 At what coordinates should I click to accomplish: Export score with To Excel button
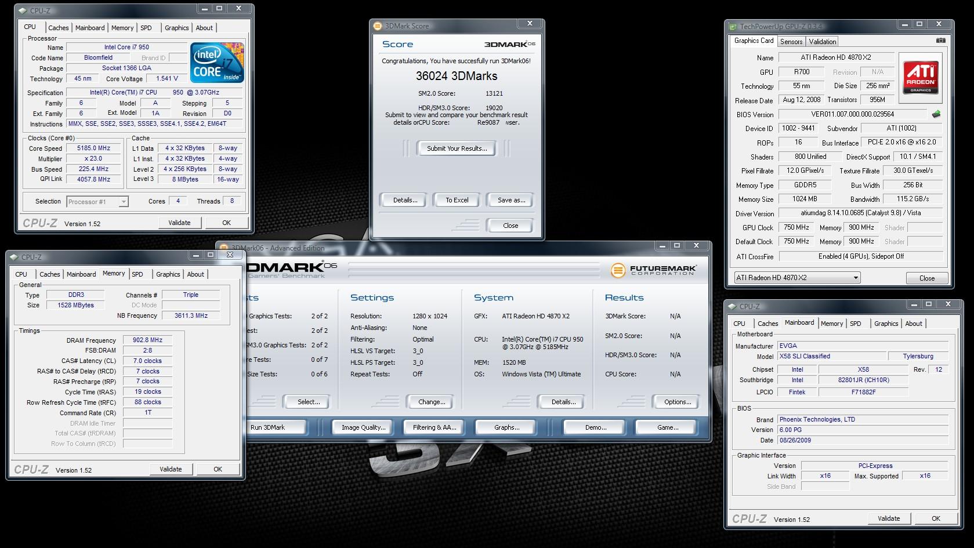[x=457, y=200]
